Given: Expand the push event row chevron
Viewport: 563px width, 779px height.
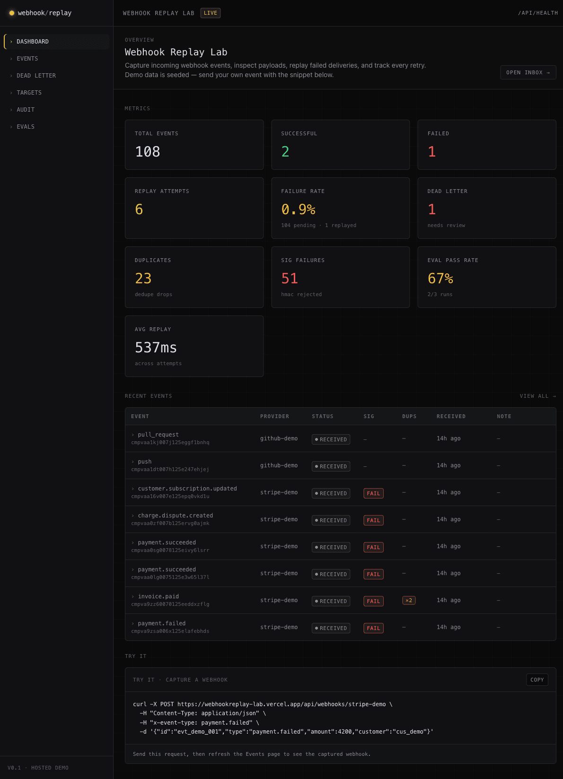Looking at the screenshot, I should 133,462.
